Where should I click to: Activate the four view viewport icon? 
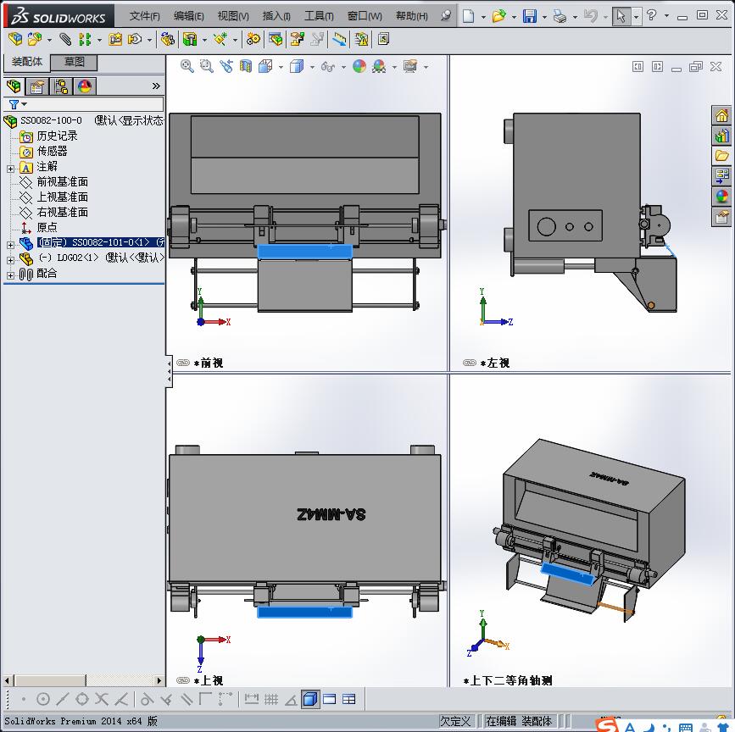click(x=348, y=699)
